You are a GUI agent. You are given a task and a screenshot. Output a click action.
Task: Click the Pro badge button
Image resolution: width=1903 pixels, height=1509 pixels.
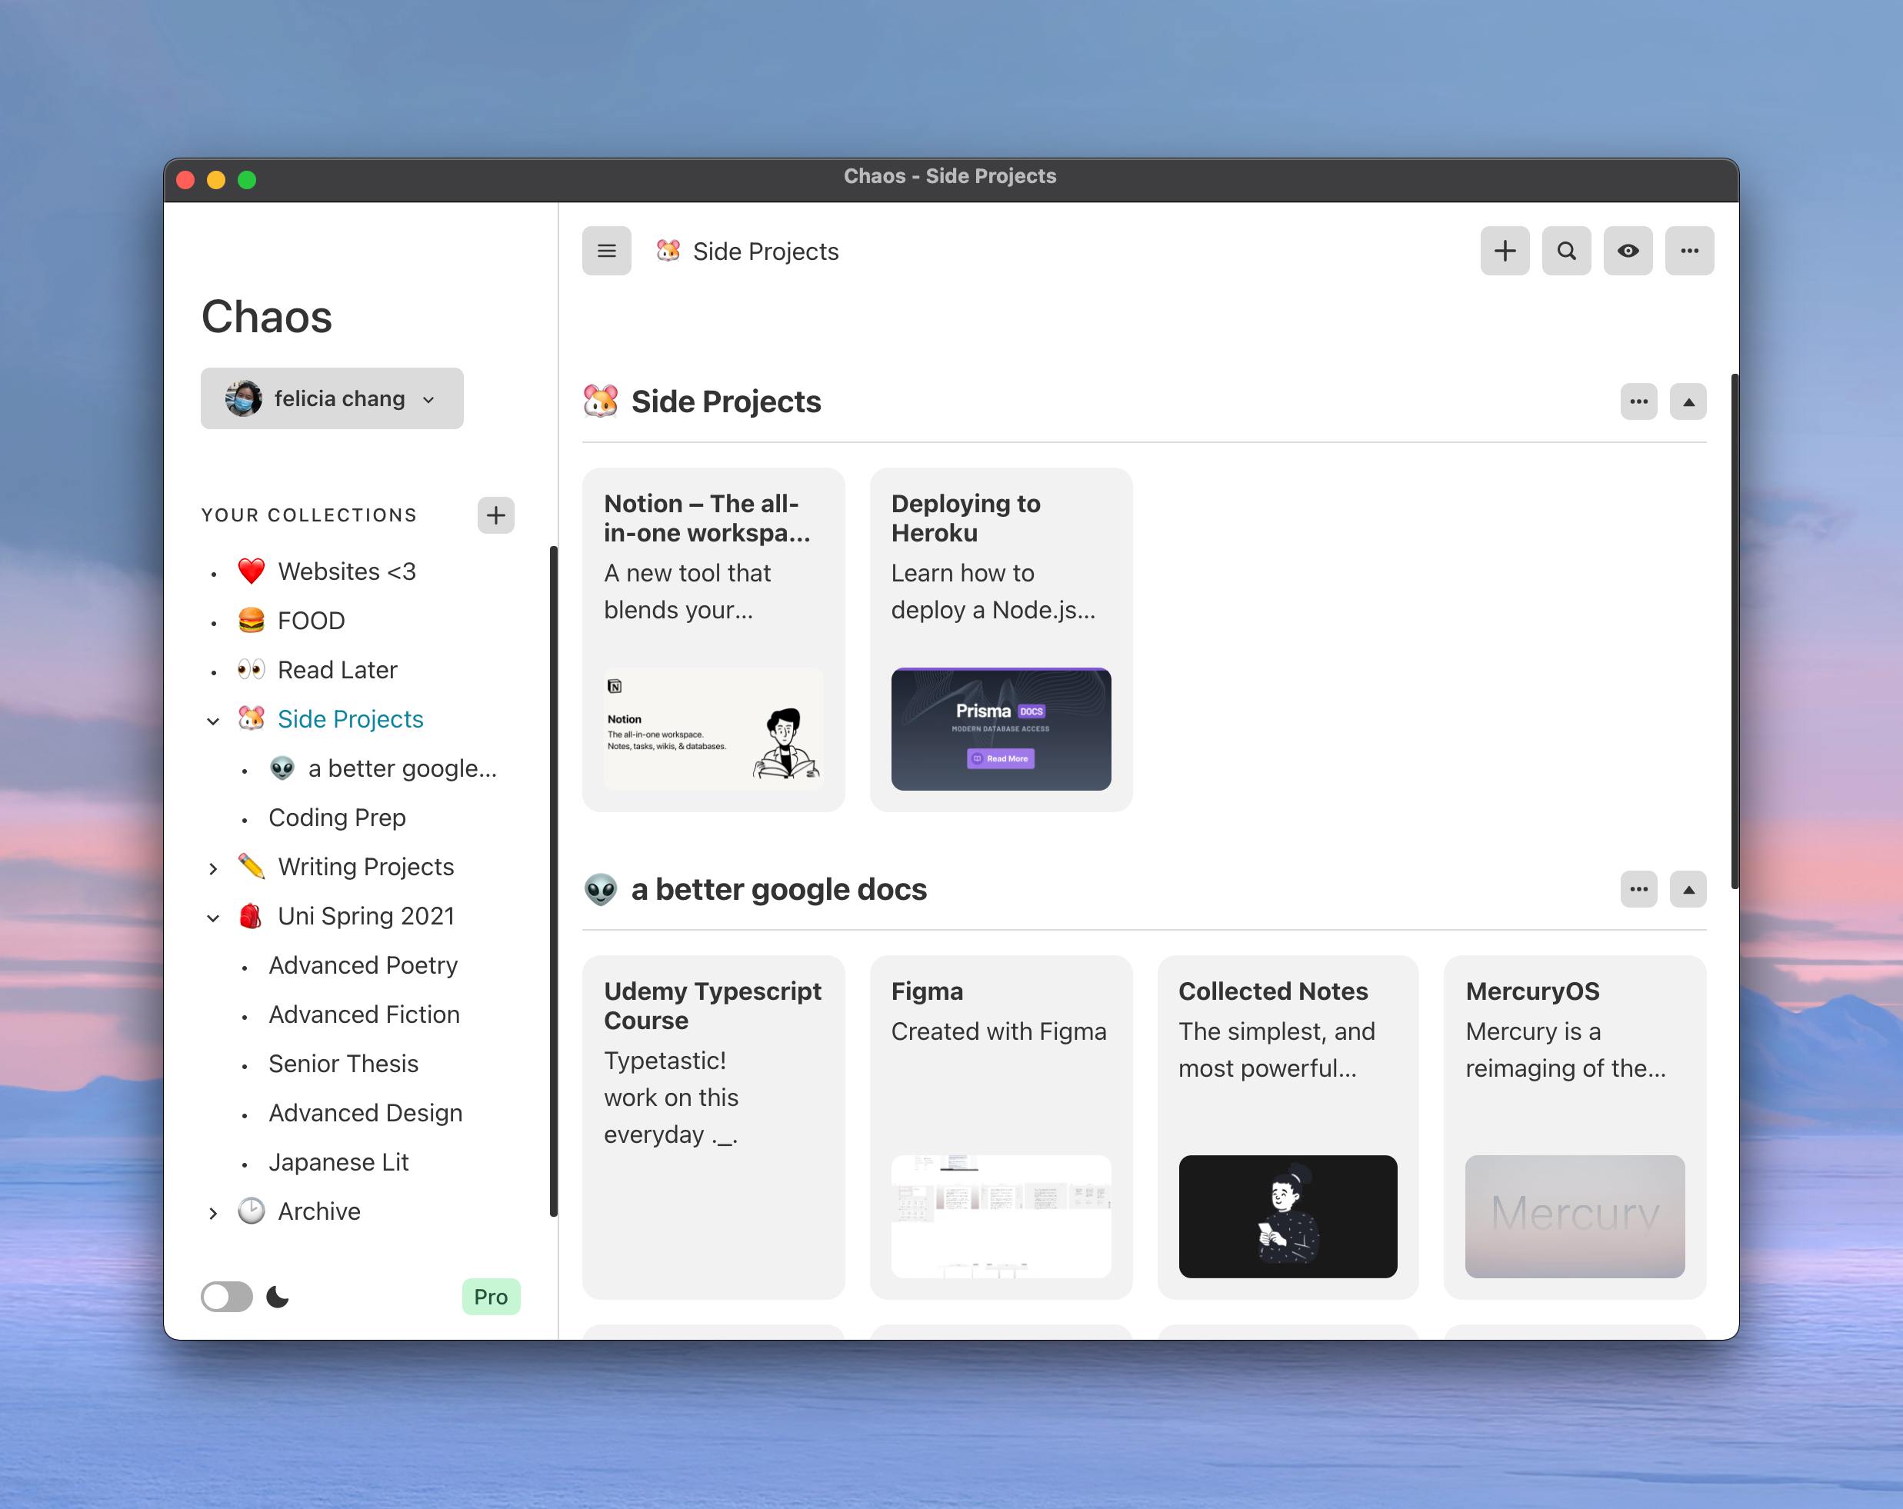[491, 1296]
